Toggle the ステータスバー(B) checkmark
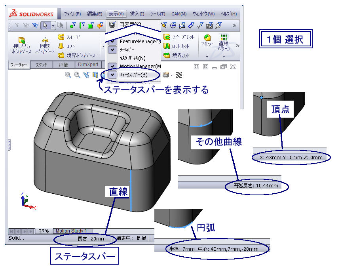The height and width of the screenshot is (267, 338). [112, 75]
